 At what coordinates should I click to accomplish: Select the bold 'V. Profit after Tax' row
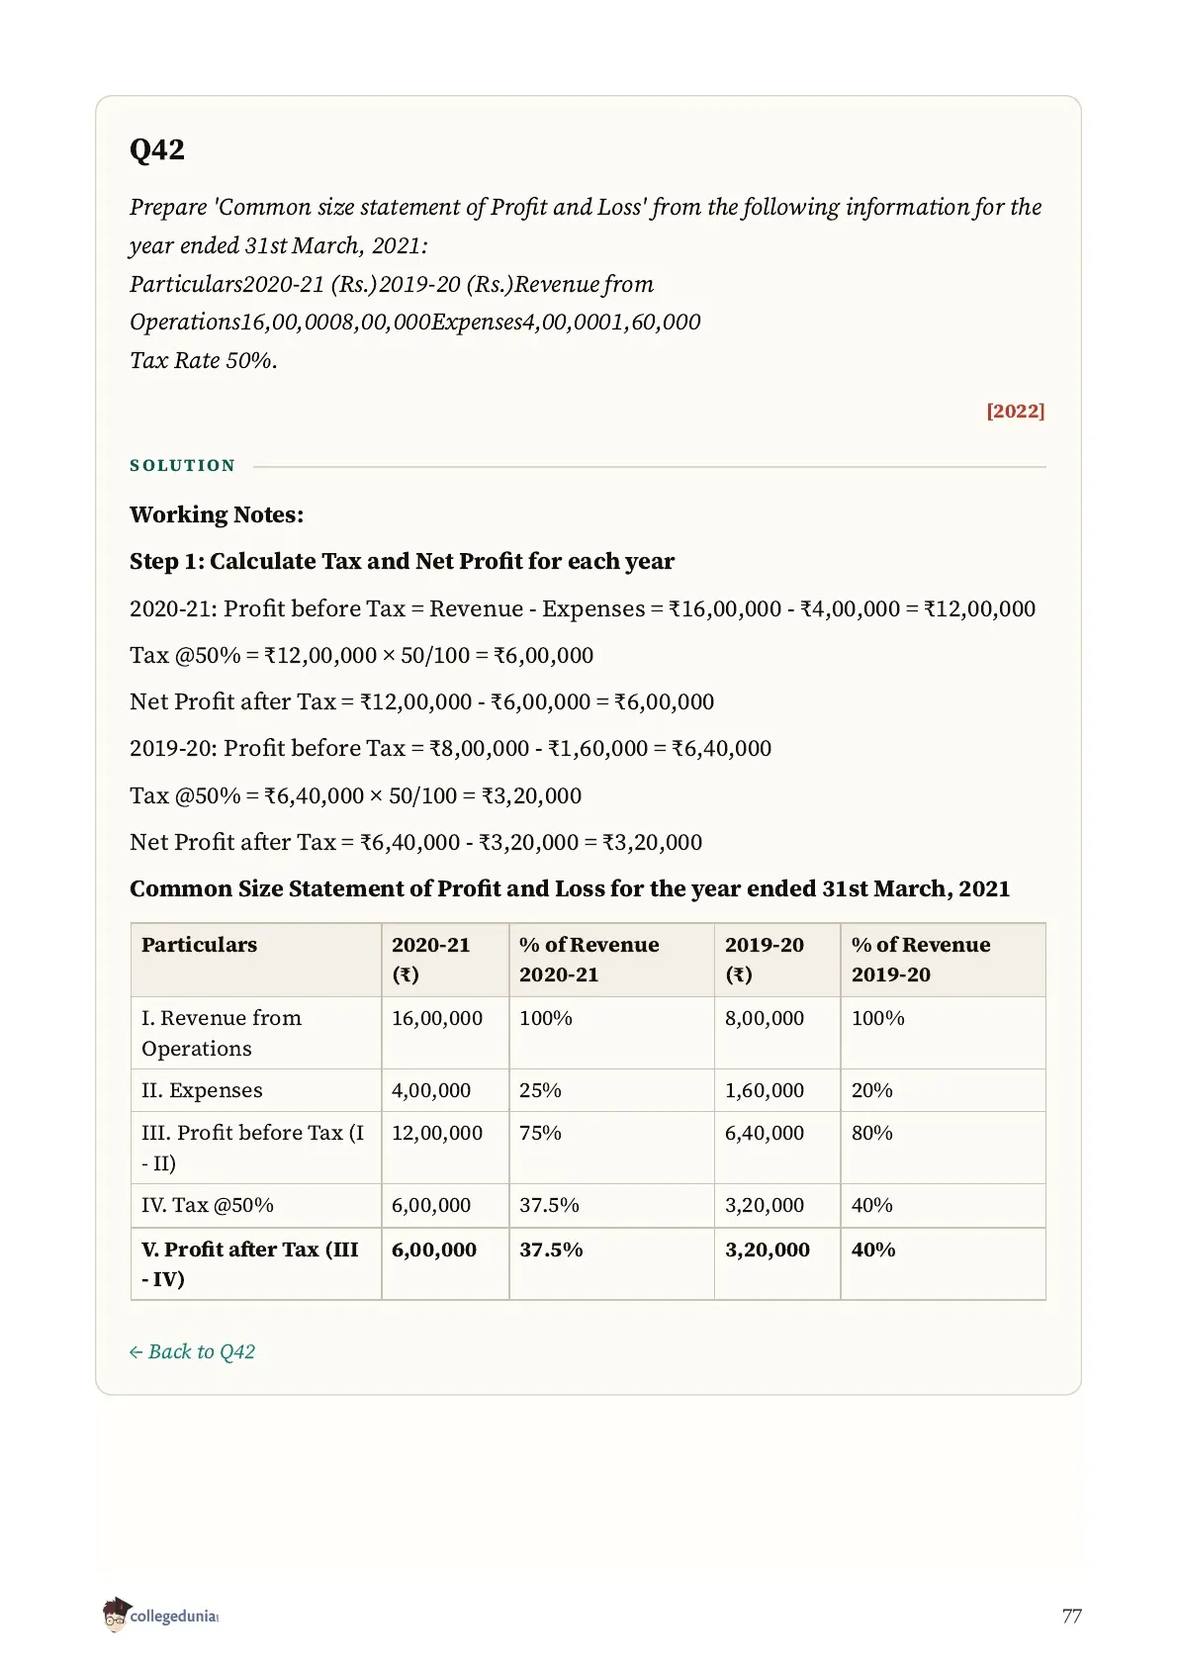pos(588,1263)
